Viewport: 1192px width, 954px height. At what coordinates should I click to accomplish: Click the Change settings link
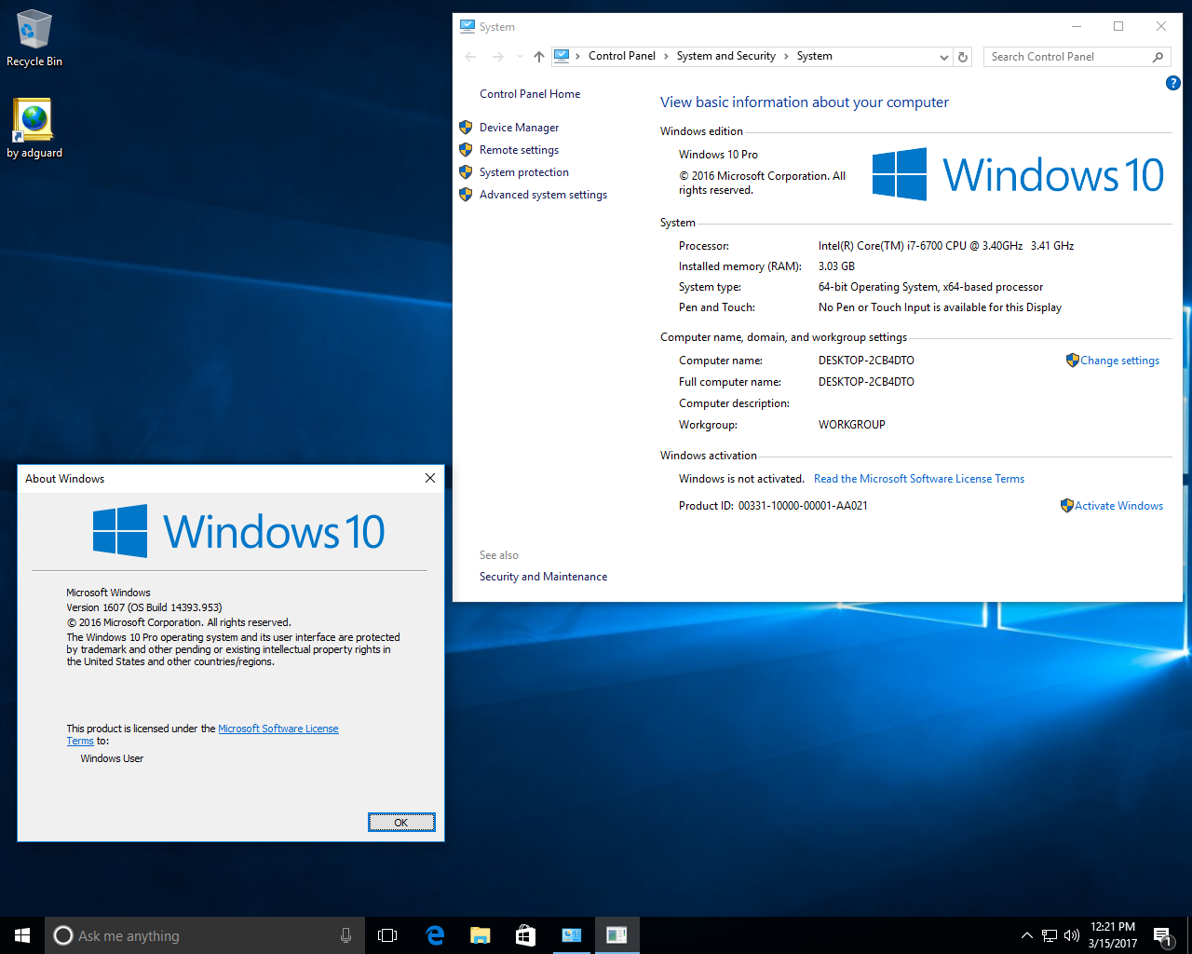(x=1119, y=361)
